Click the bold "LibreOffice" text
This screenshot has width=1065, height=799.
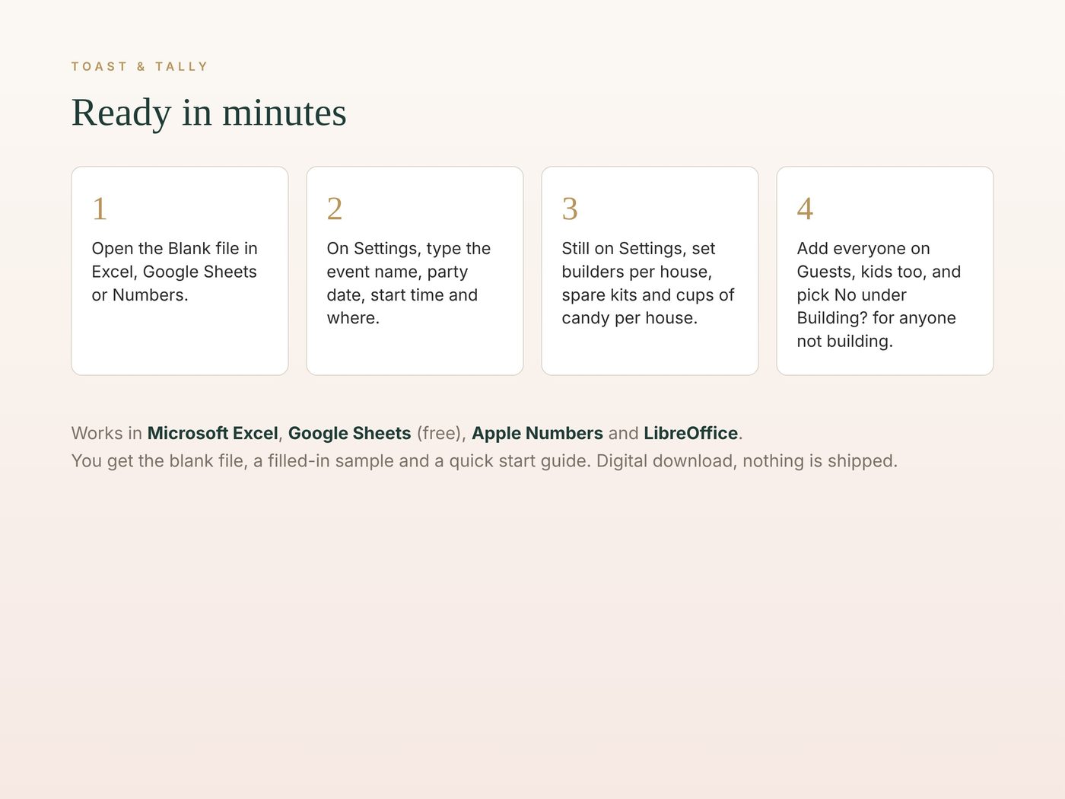click(x=691, y=433)
